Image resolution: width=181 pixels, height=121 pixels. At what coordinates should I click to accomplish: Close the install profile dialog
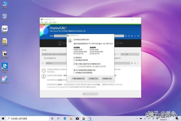pos(112,35)
